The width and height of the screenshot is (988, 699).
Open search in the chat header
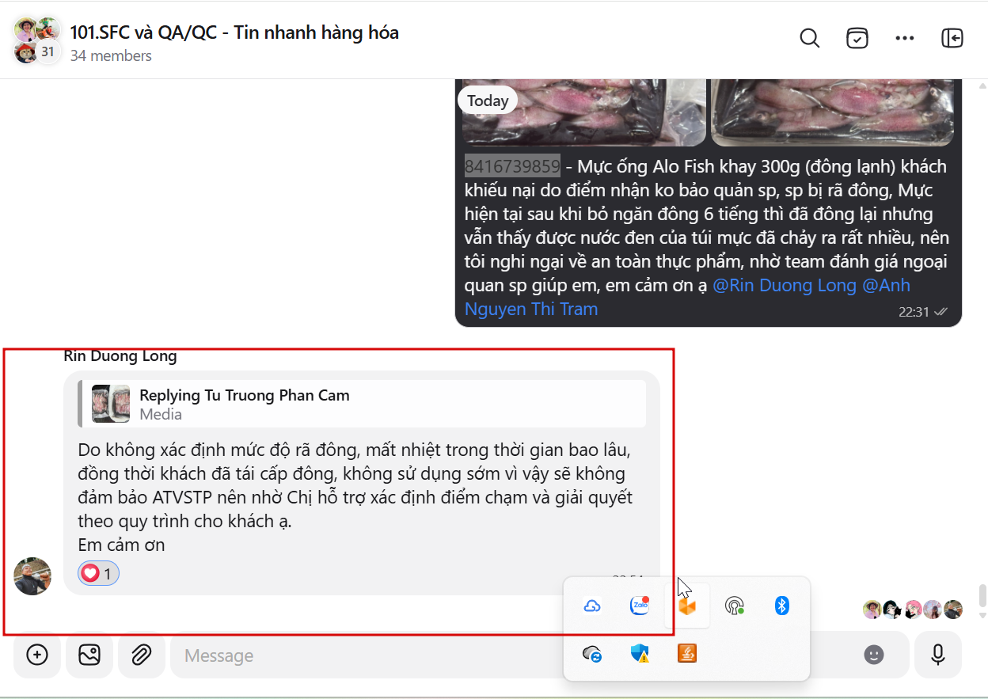(809, 38)
